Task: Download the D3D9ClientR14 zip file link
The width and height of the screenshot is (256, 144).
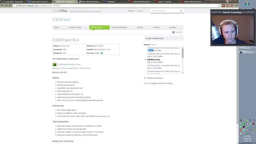Action: (69, 64)
